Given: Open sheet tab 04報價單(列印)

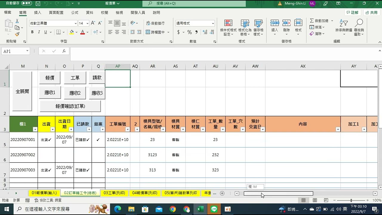Looking at the screenshot, I should coord(145,193).
